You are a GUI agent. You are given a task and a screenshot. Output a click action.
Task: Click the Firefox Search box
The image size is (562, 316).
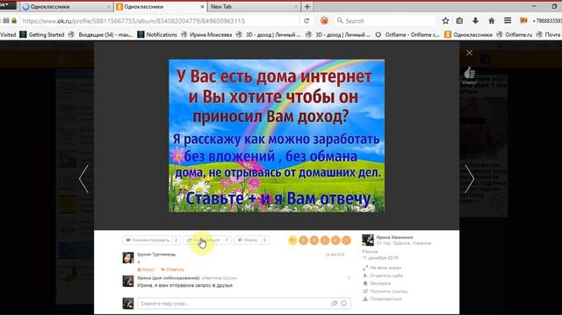click(385, 21)
